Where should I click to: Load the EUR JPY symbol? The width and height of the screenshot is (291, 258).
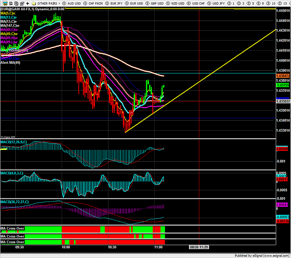click(x=114, y=3)
